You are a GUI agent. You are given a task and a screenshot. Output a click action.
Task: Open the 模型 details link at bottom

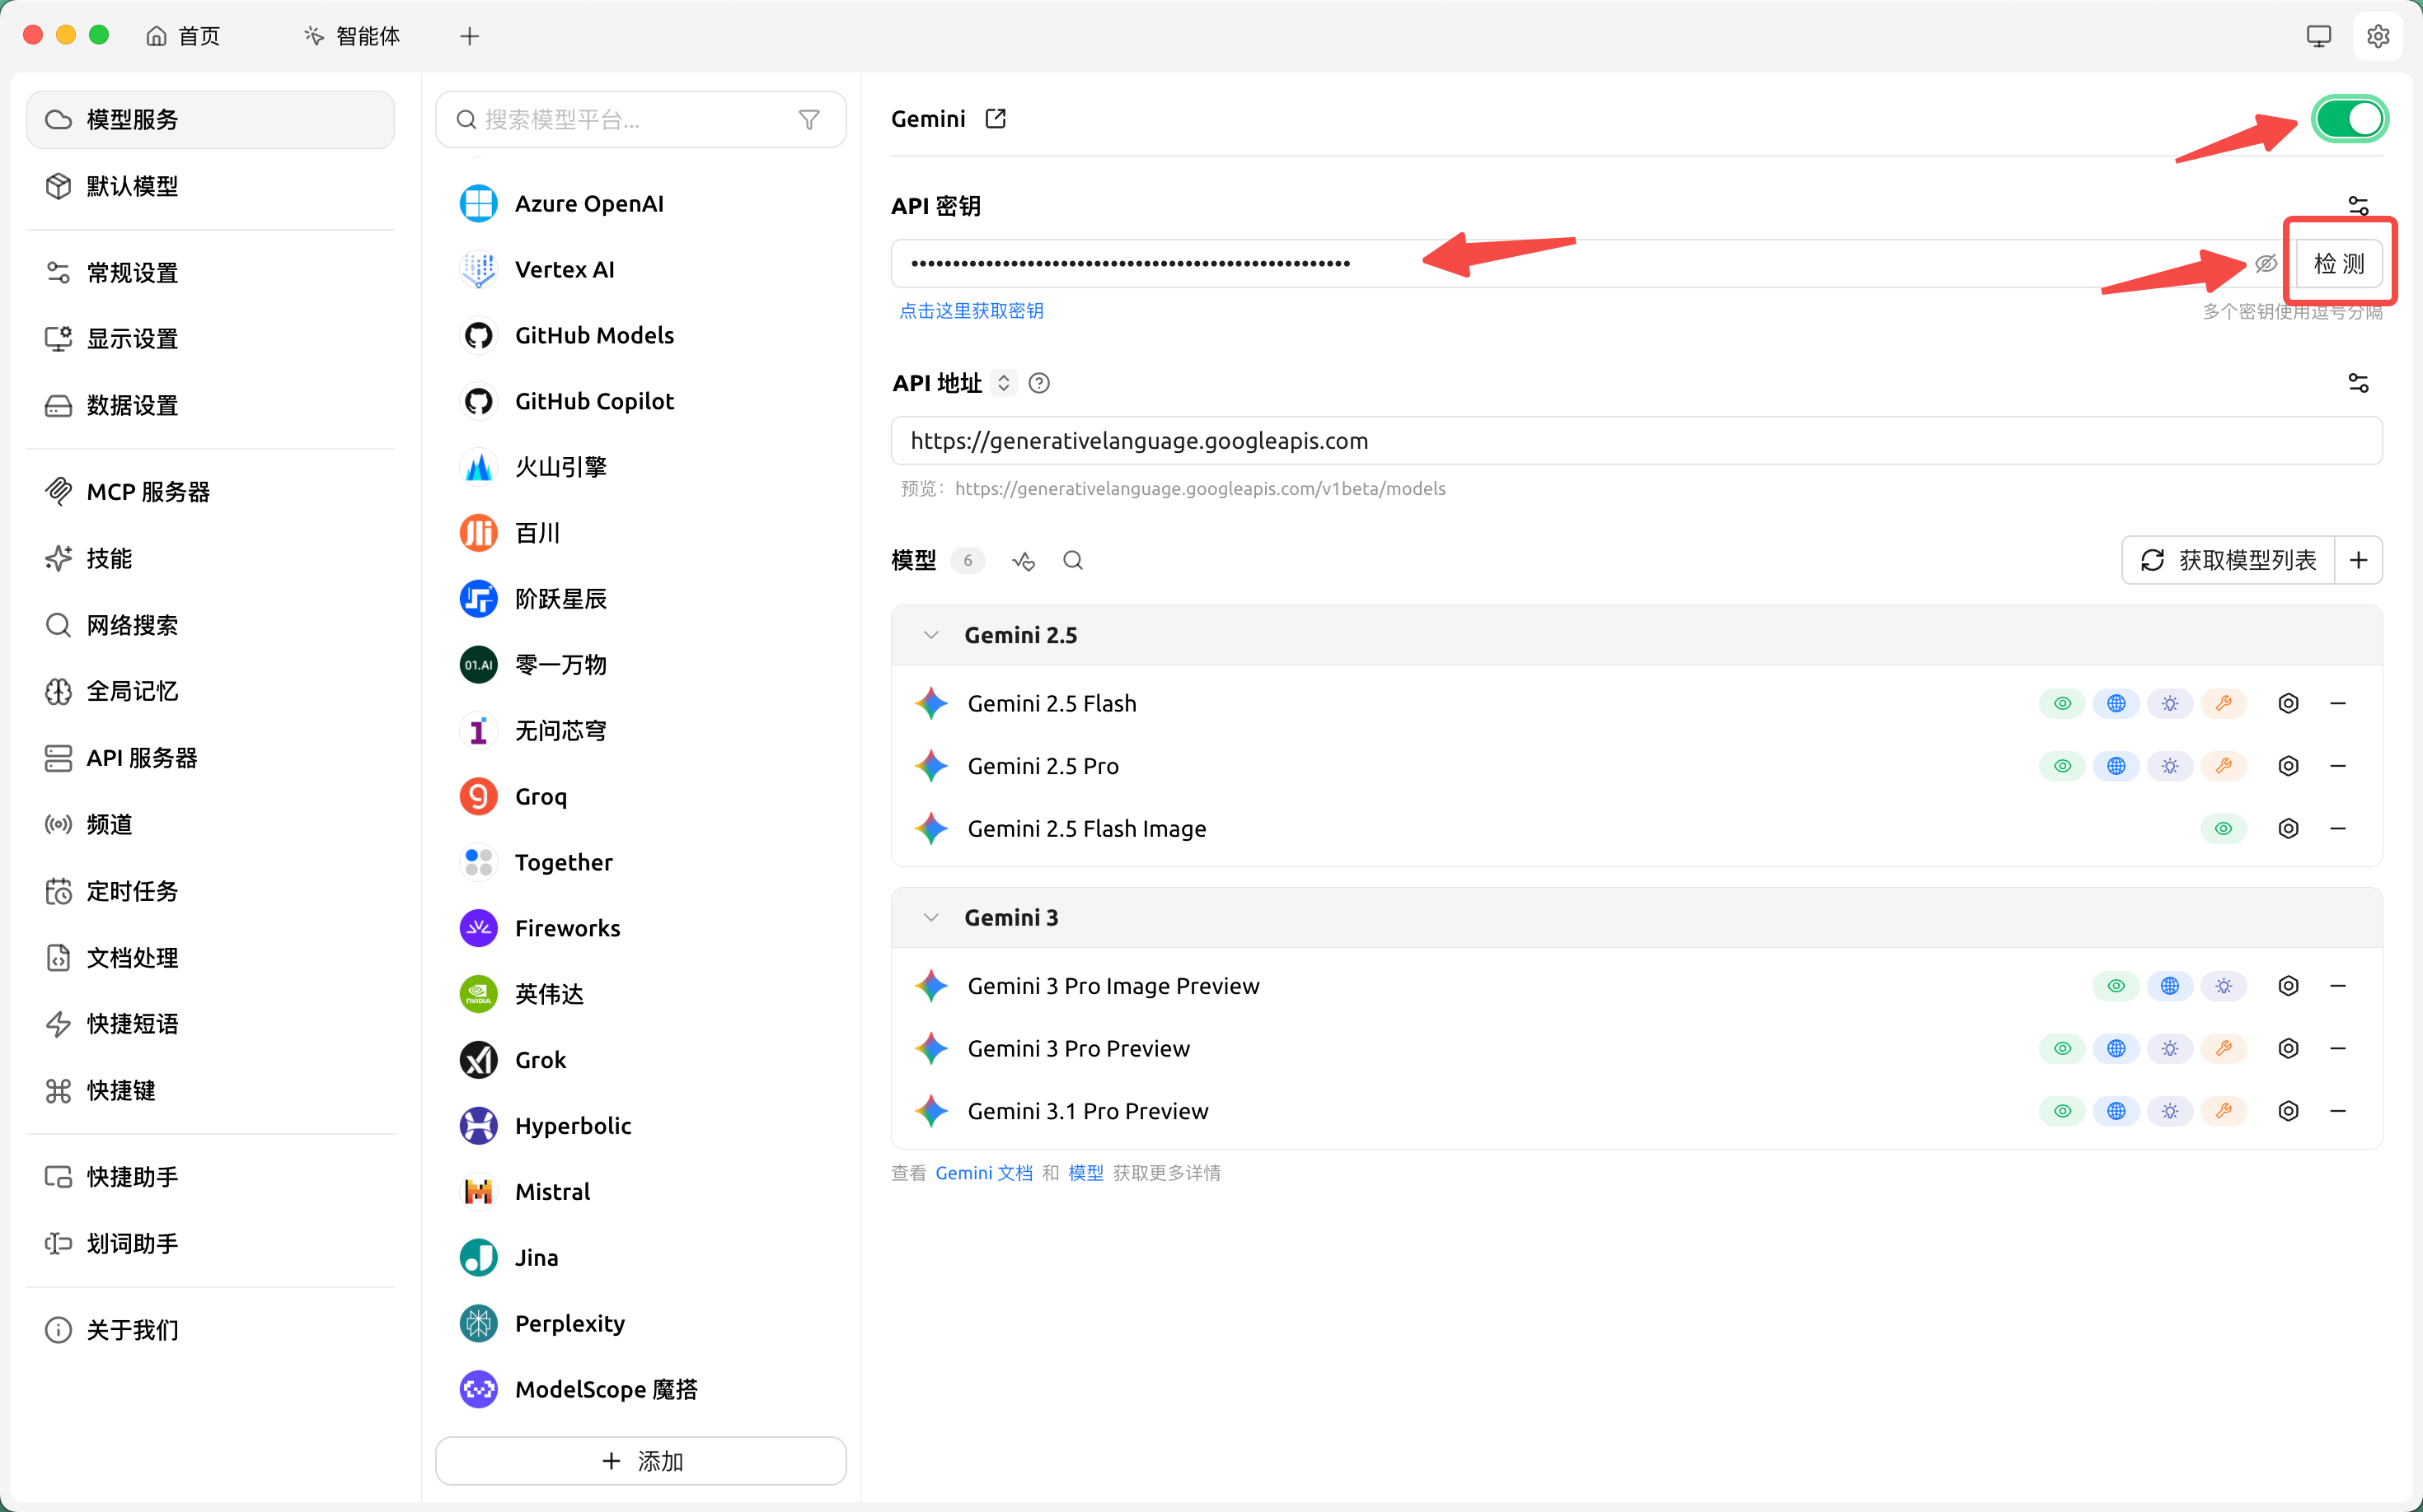tap(1086, 1173)
